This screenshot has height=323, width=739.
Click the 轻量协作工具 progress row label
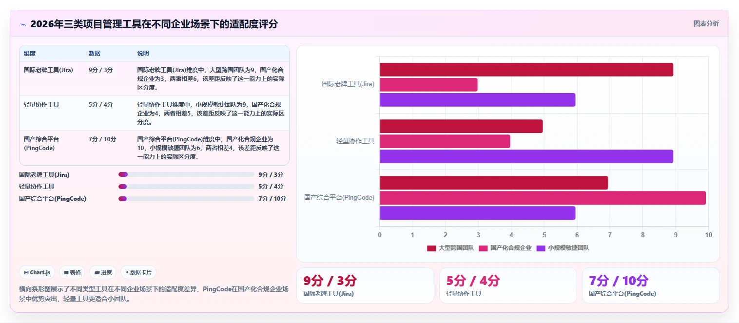pos(37,187)
